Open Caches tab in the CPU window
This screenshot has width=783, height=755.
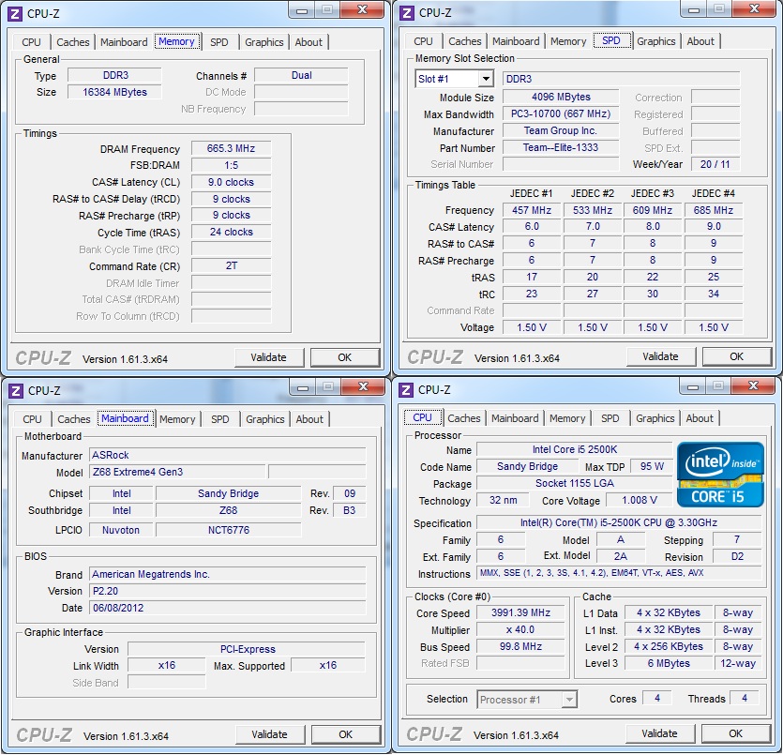[x=464, y=418]
